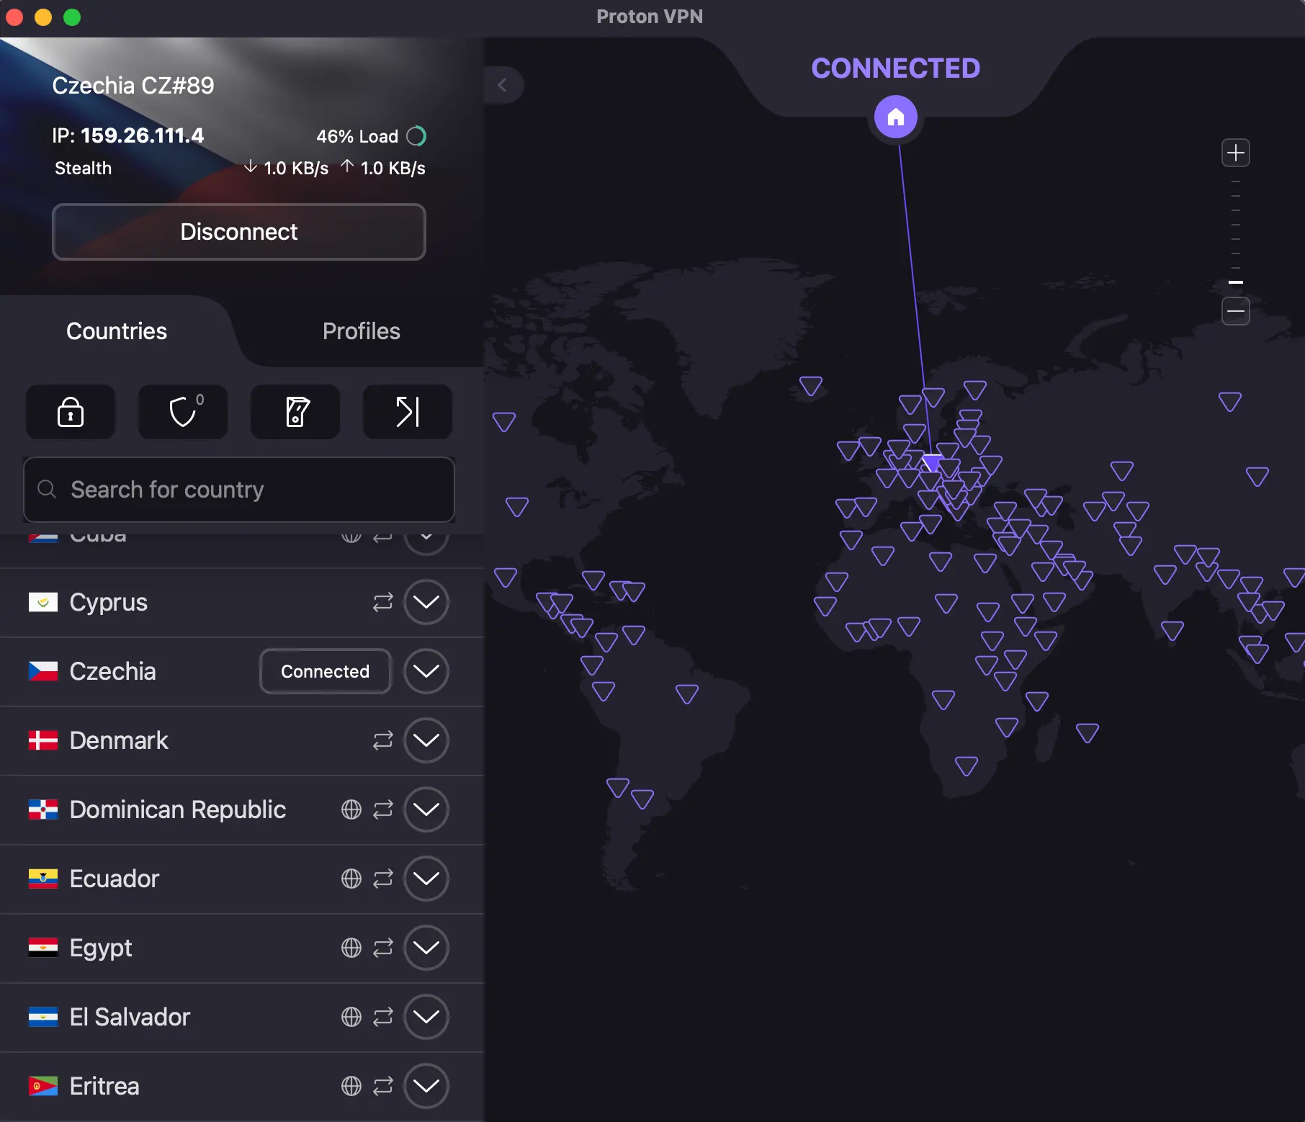
Task: Switch to the Profiles tab
Action: pos(361,331)
